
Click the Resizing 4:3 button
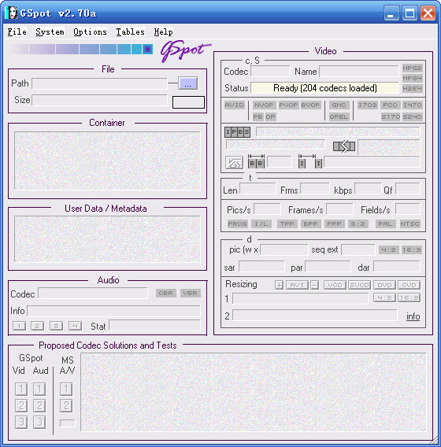(384, 297)
